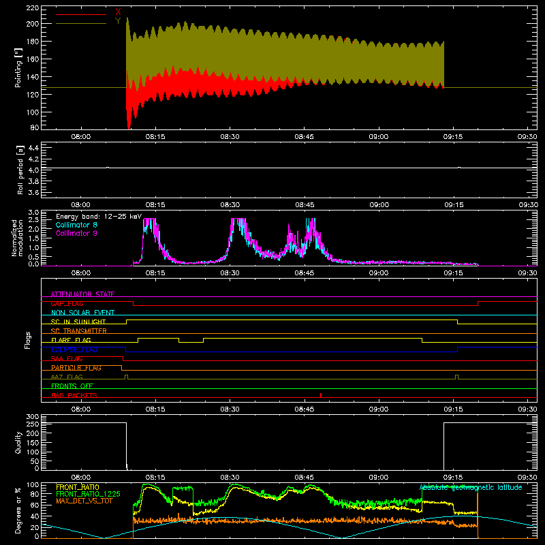Select the SC_TRANSMITTER flag label

click(79, 331)
